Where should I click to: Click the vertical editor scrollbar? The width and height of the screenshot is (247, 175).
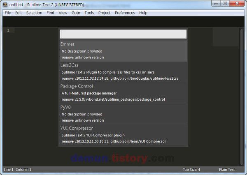point(242,97)
